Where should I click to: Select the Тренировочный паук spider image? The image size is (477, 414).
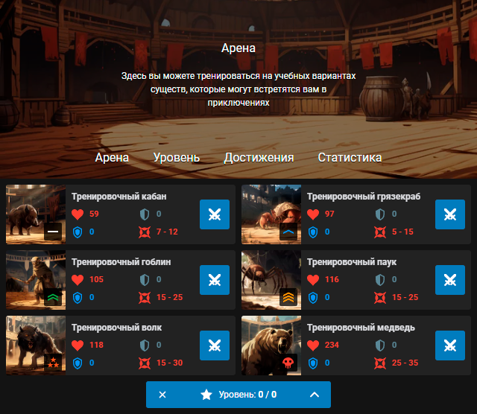point(271,280)
